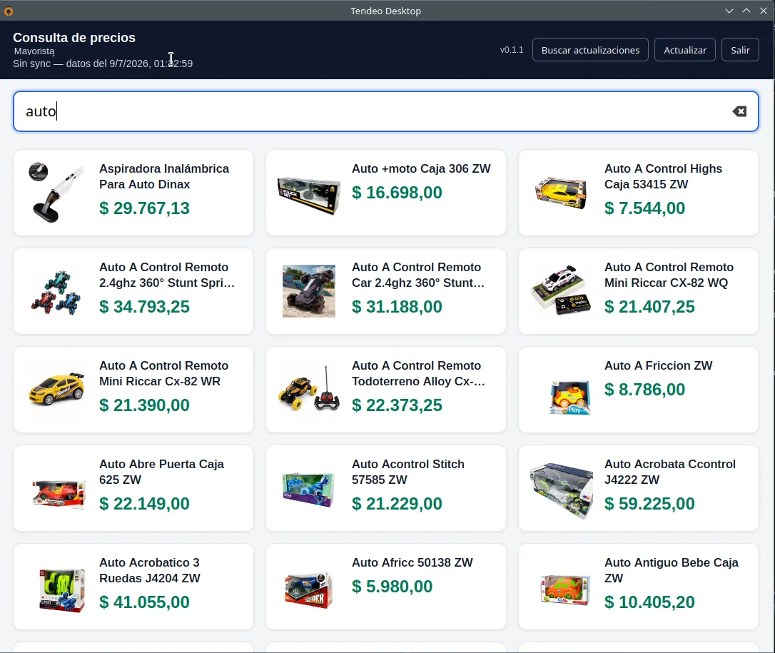Click price $ 34.793,25
The width and height of the screenshot is (775, 653).
click(144, 306)
